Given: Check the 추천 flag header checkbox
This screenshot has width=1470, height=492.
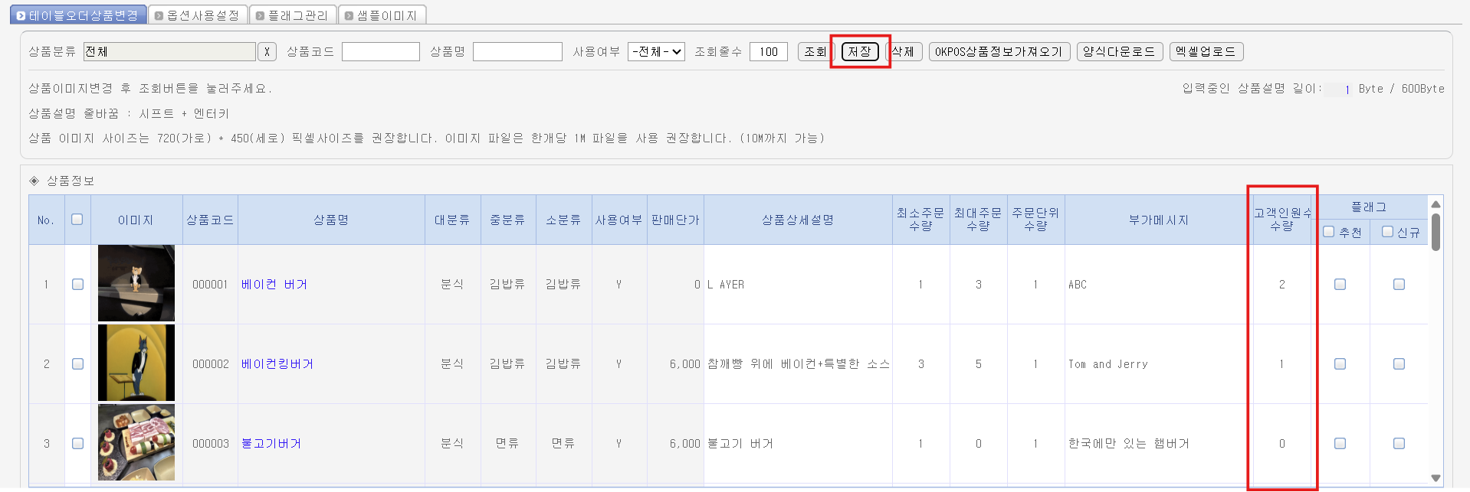Looking at the screenshot, I should (x=1329, y=232).
